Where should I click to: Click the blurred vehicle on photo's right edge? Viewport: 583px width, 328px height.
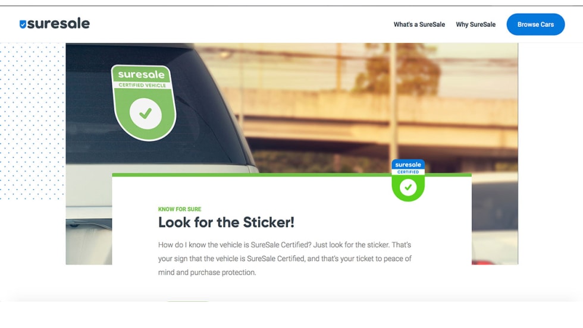click(494, 219)
